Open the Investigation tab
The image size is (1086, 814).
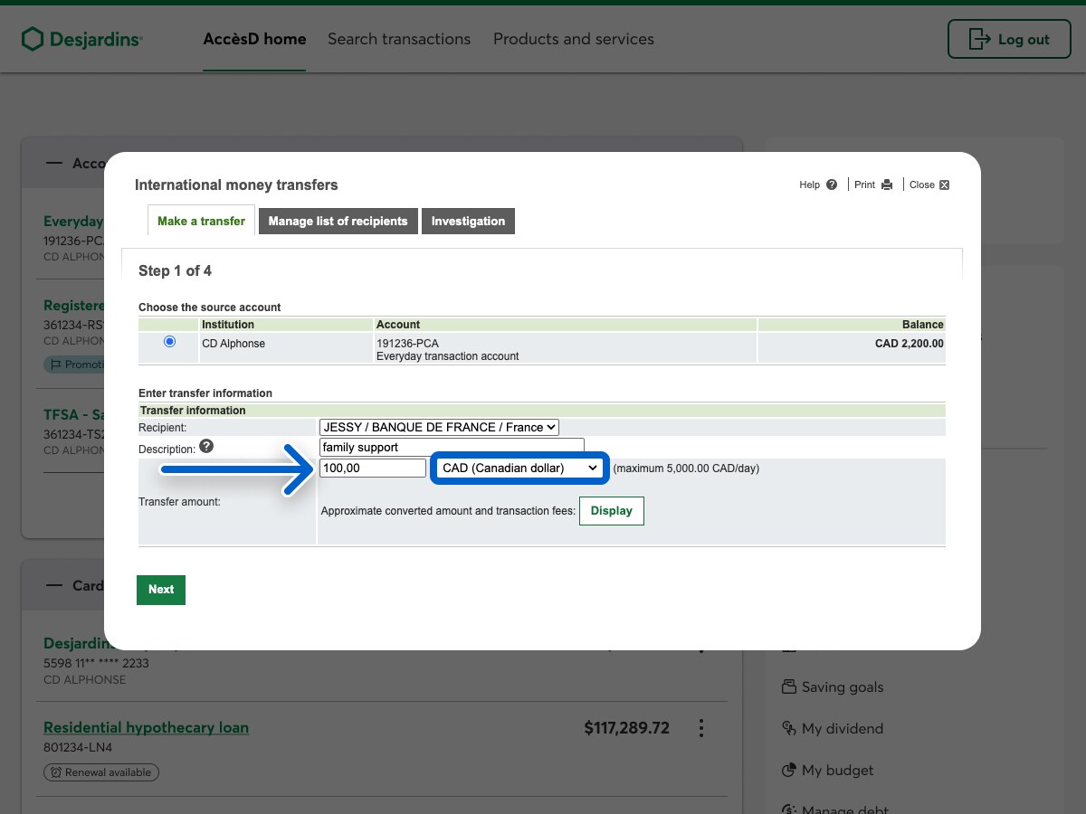coord(468,222)
